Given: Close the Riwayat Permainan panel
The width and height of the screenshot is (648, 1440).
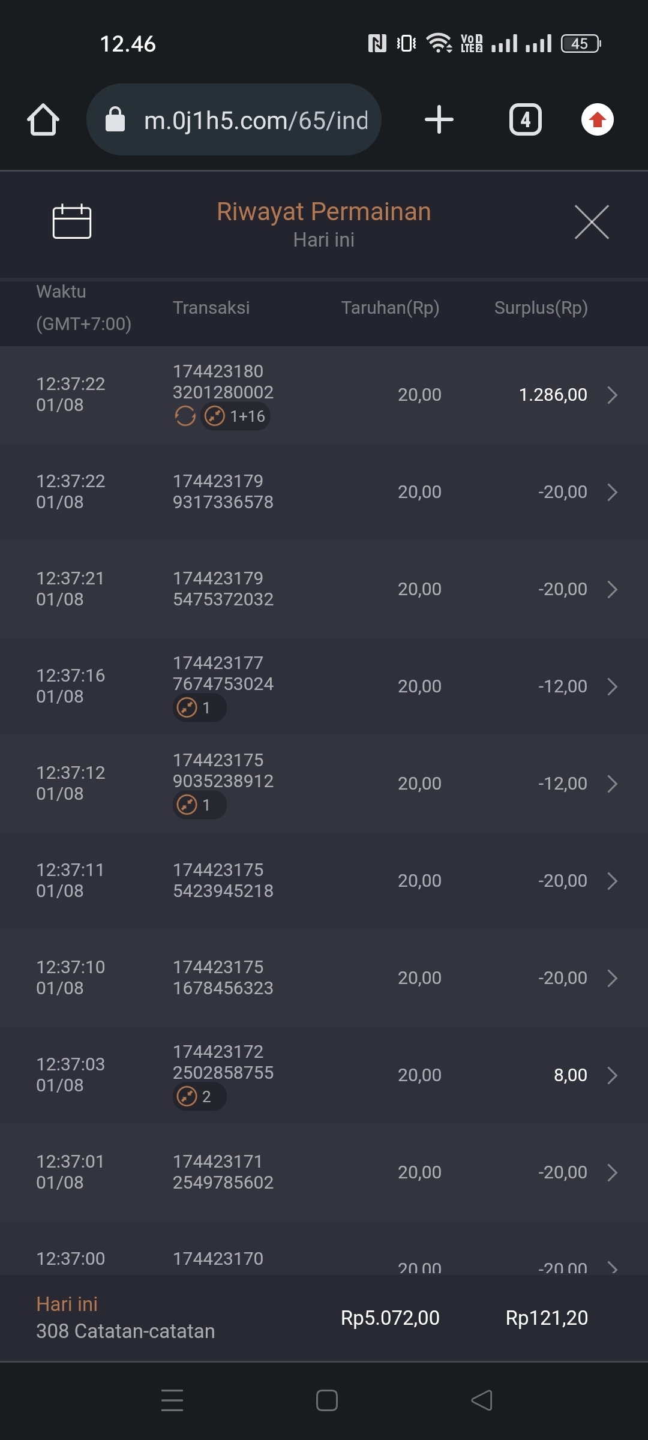Looking at the screenshot, I should tap(591, 221).
